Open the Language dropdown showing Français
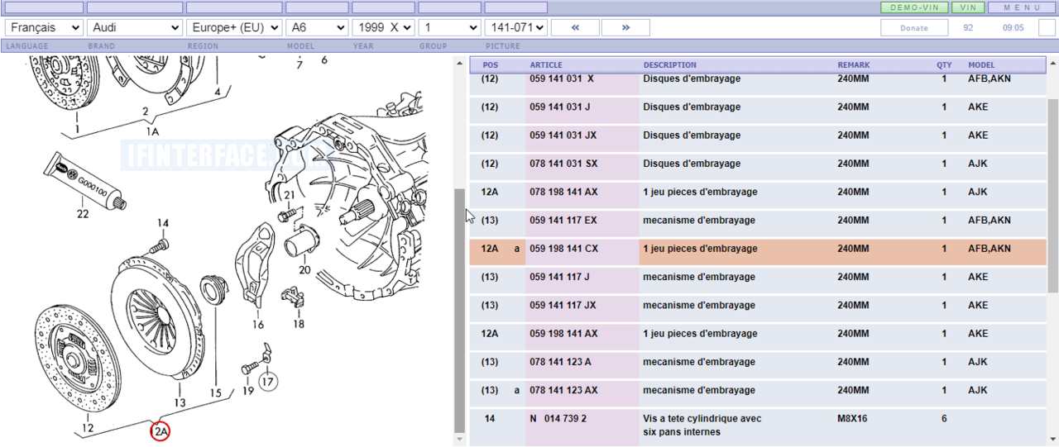The width and height of the screenshot is (1059, 447). coord(44,27)
